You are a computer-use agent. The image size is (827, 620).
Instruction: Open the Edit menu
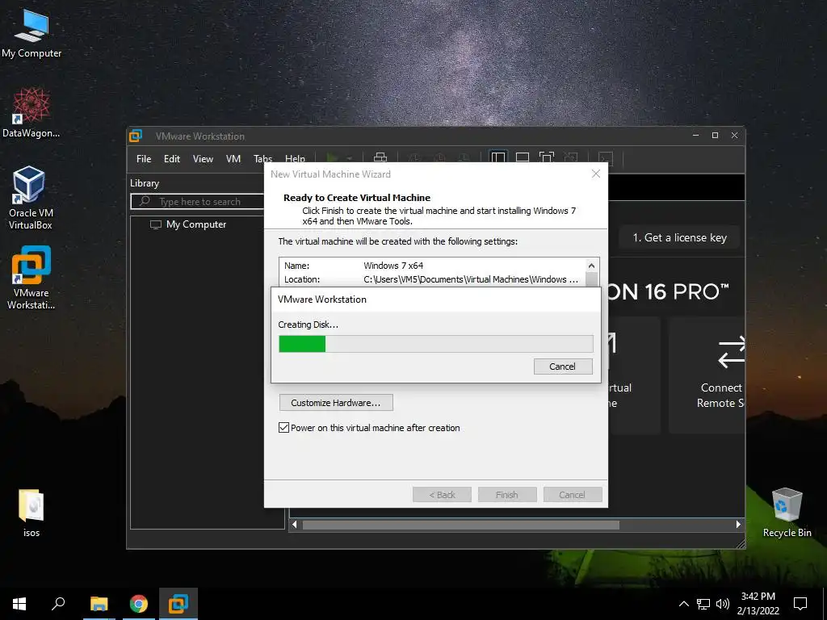coord(172,159)
